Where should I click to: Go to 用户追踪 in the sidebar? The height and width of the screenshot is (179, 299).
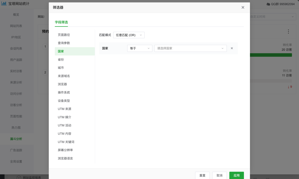[16, 60]
